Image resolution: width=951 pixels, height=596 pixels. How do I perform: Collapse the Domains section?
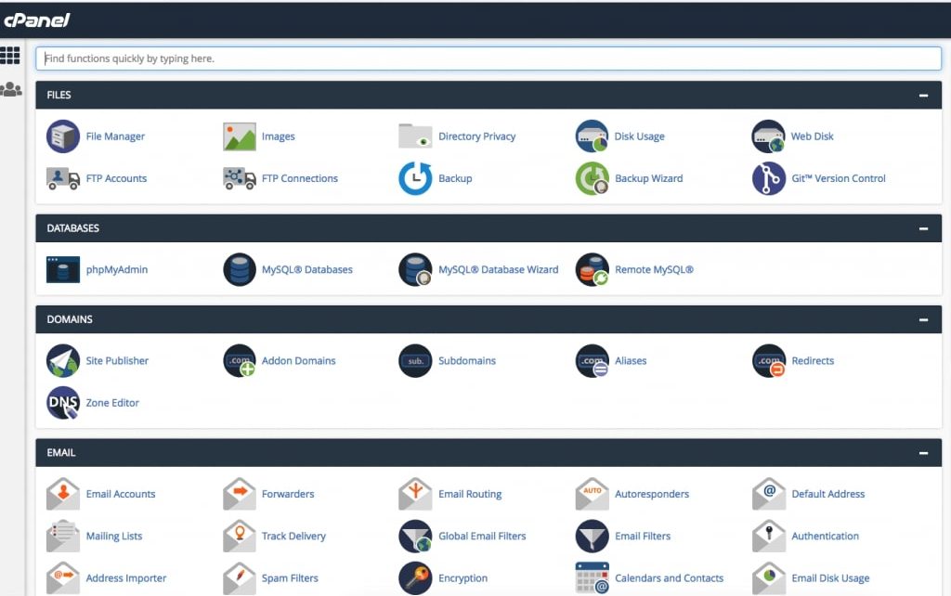[923, 319]
